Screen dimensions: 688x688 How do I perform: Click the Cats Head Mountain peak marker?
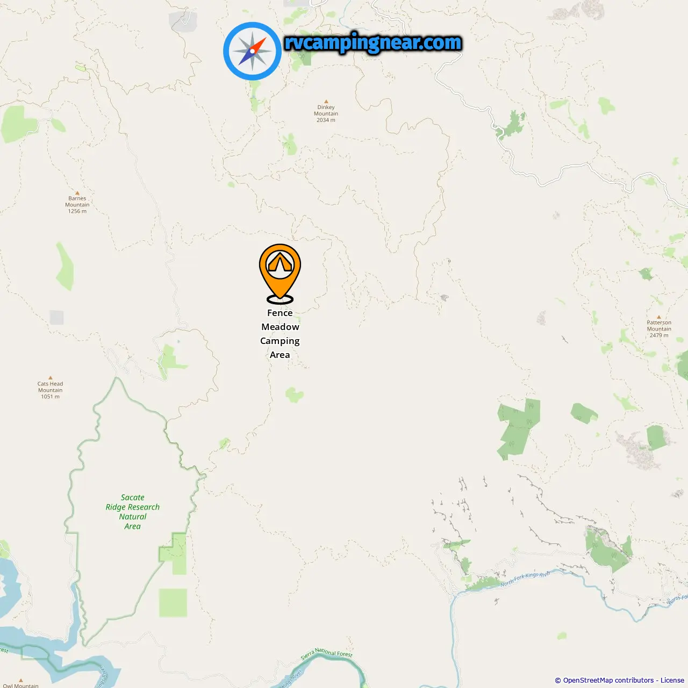coord(51,378)
